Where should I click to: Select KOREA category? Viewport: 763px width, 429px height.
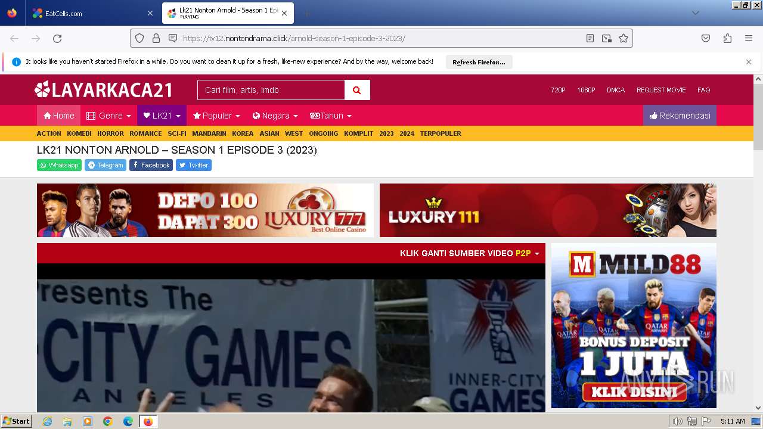tap(243, 133)
